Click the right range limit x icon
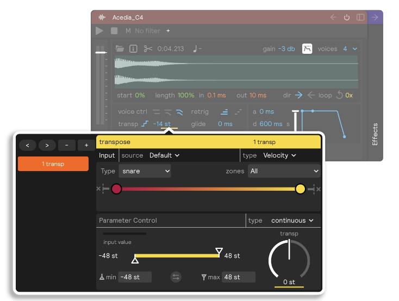 pos(319,189)
